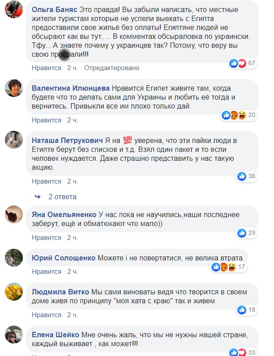Like Наташа Петрукович comment via Нравится

46,181
